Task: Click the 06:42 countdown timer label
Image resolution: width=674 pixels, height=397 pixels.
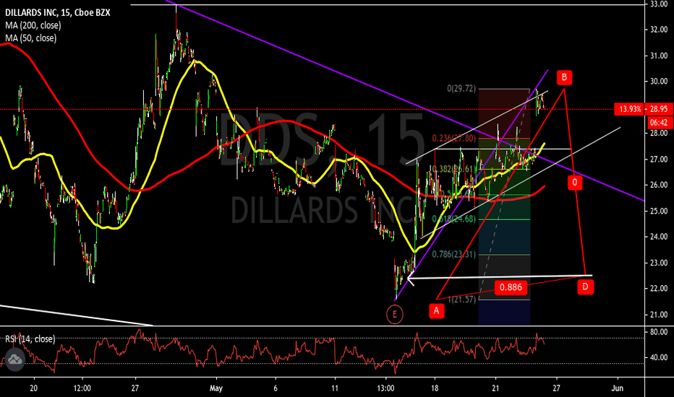Action: click(x=659, y=123)
